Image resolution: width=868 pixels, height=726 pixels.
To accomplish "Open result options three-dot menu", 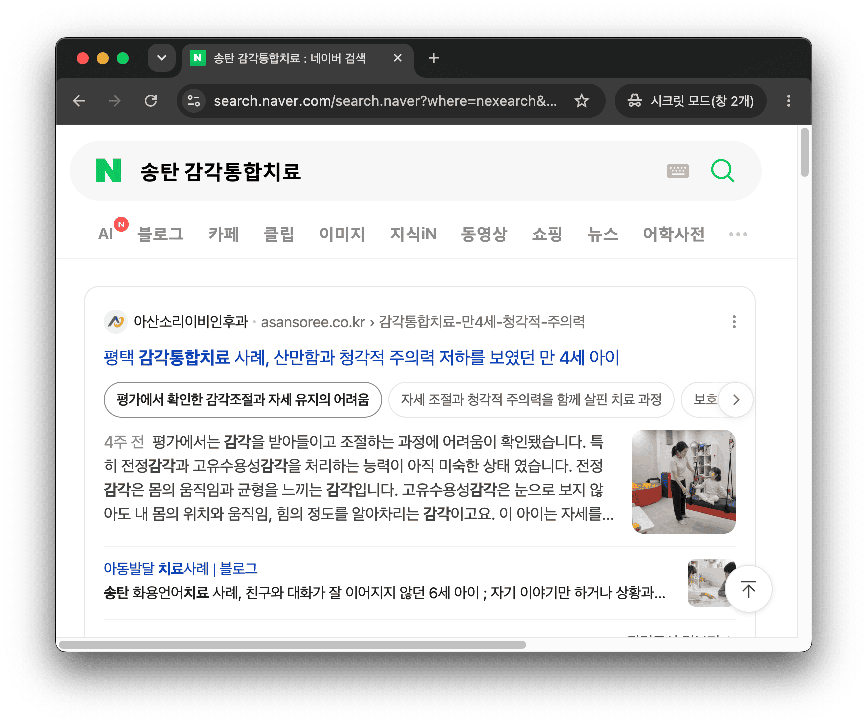I will pos(734,321).
